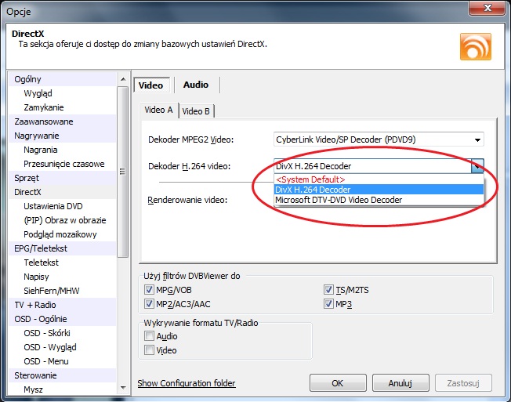Click the Anuluj cancel button
The height and width of the screenshot is (402, 511).
pyautogui.click(x=400, y=383)
